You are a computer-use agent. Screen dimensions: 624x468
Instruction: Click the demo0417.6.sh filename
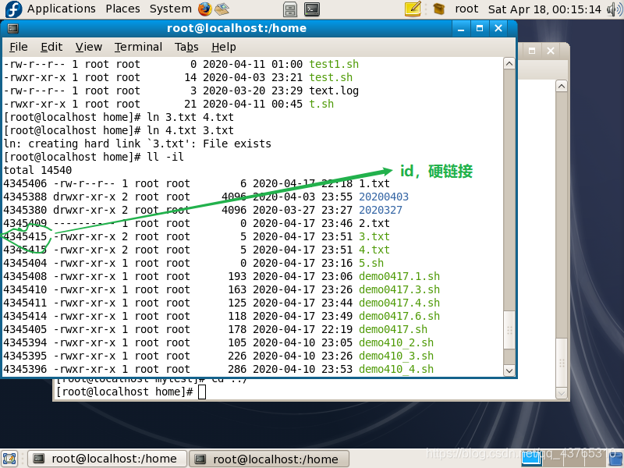click(399, 316)
